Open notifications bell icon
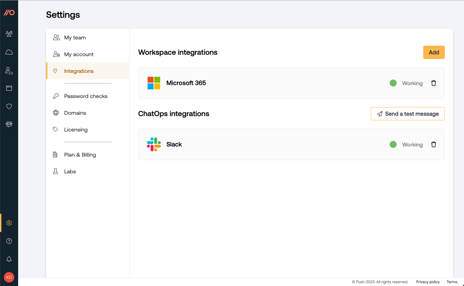The width and height of the screenshot is (464, 286). click(9, 259)
